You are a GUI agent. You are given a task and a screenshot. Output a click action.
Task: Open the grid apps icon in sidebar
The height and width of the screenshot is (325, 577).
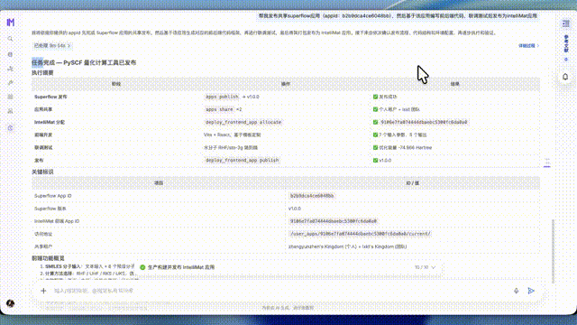coord(10,97)
